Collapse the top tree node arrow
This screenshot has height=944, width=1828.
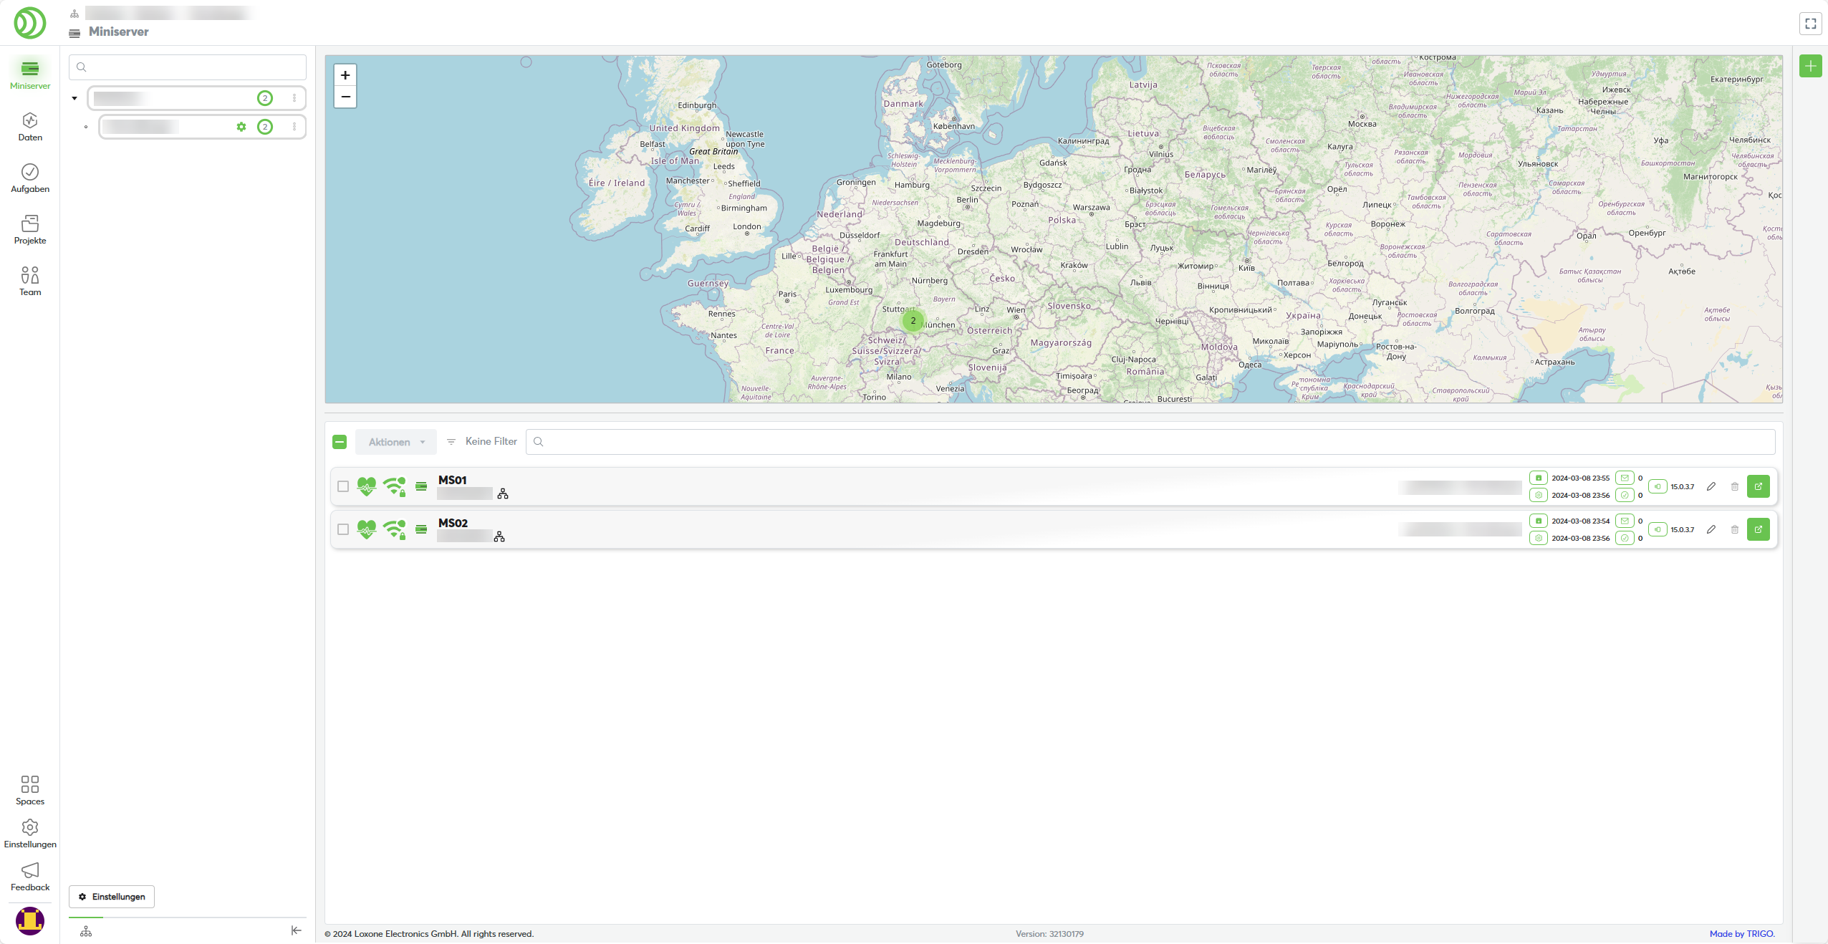tap(74, 98)
